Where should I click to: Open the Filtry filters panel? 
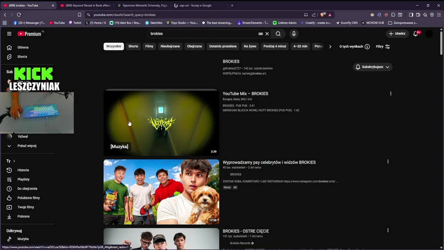click(x=383, y=47)
